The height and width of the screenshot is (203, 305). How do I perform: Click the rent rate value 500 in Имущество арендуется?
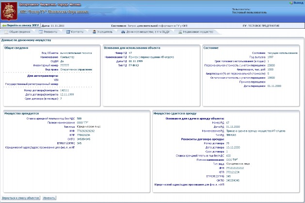(x=79, y=118)
